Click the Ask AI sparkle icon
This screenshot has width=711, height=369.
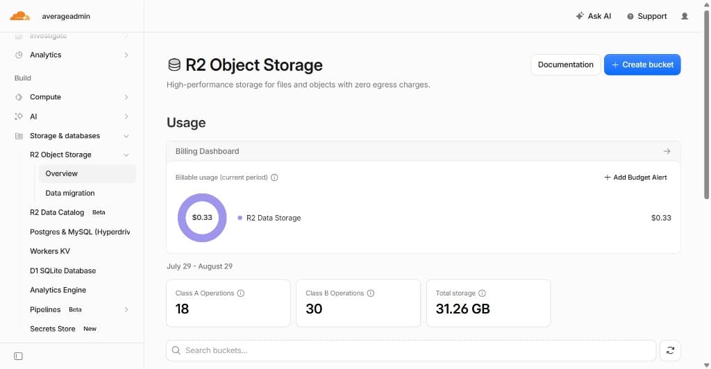click(x=580, y=16)
